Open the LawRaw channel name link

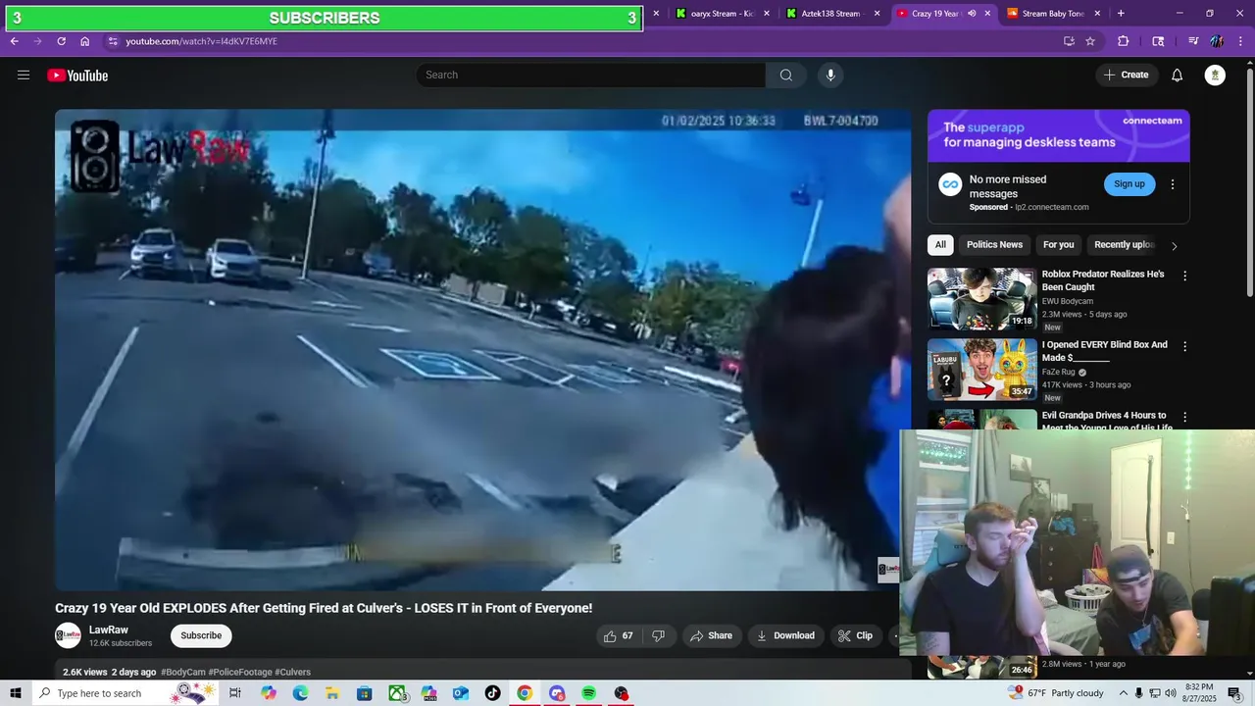[109, 630]
